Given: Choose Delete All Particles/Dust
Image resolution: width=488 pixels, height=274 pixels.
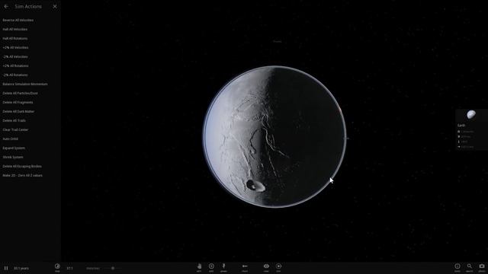Looking at the screenshot, I should click(x=21, y=93).
